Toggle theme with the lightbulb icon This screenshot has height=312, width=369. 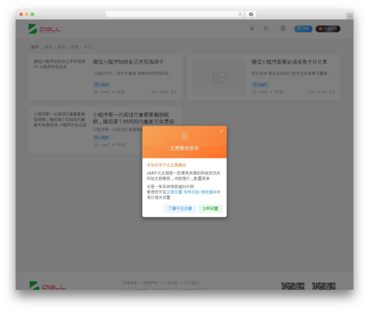pyautogui.click(x=252, y=29)
